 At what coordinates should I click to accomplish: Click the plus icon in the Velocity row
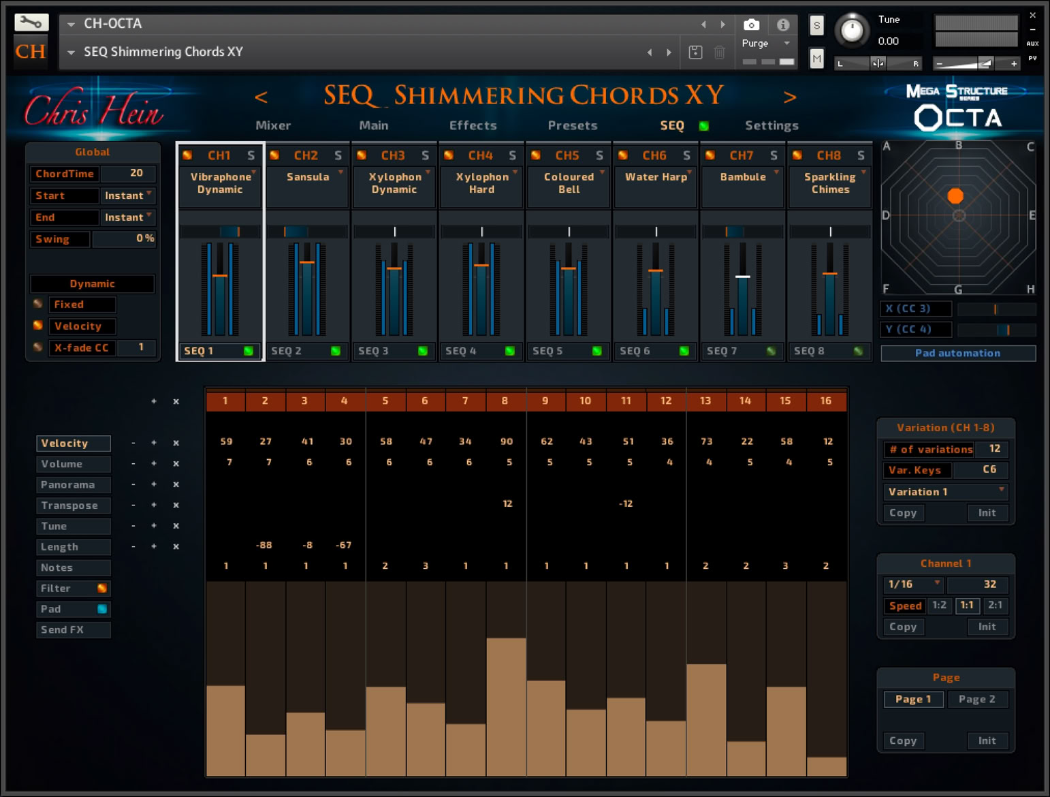(x=154, y=443)
